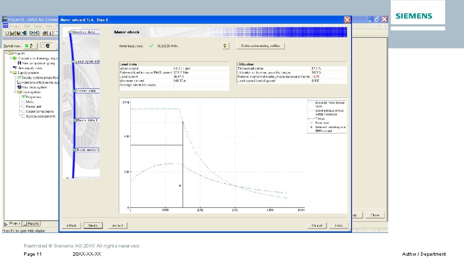Collapse the Supply system tree node
The image size is (464, 261).
11,72
